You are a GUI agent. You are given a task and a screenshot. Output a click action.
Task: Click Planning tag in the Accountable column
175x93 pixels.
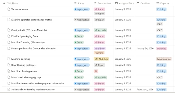(x=99, y=53)
